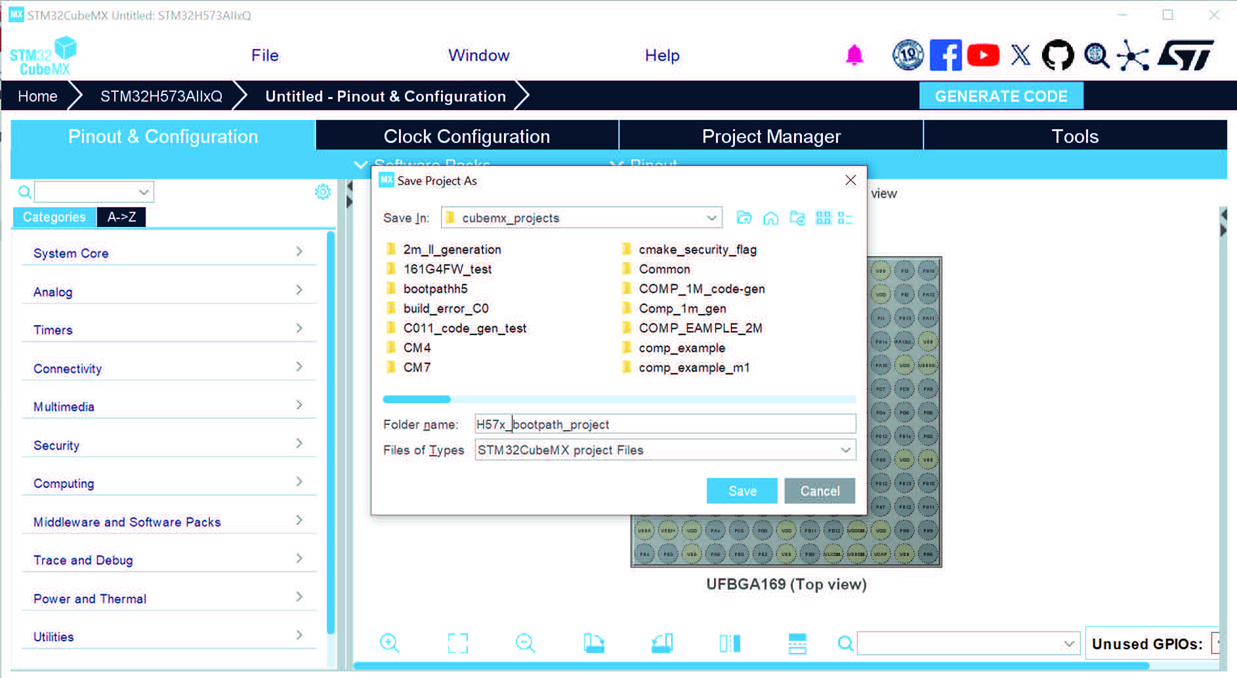Expand the Analog category
Screen dimensions: 1237x678
[169, 292]
